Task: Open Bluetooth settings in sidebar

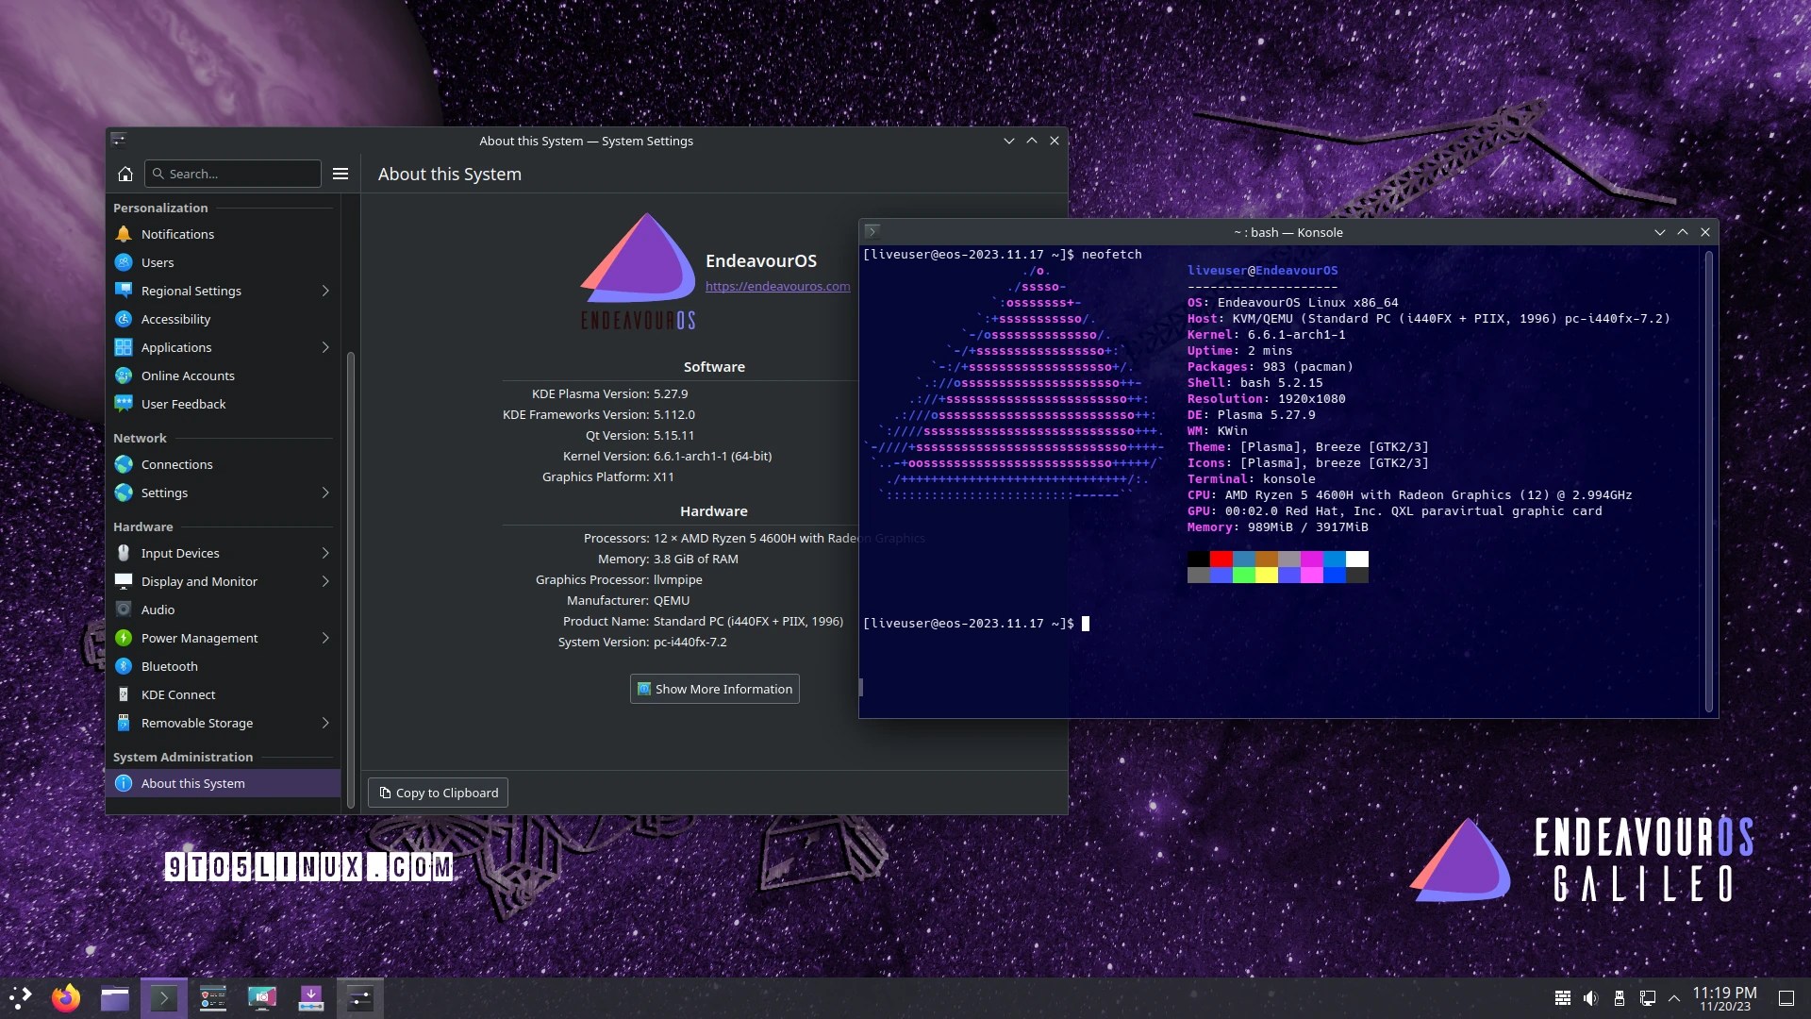Action: [x=170, y=666]
